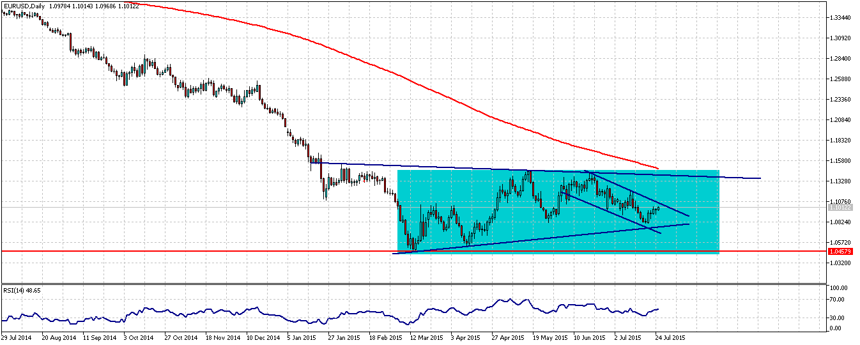Select the 27 Jan 2015 date label
The height and width of the screenshot is (345, 860).
pyautogui.click(x=344, y=337)
